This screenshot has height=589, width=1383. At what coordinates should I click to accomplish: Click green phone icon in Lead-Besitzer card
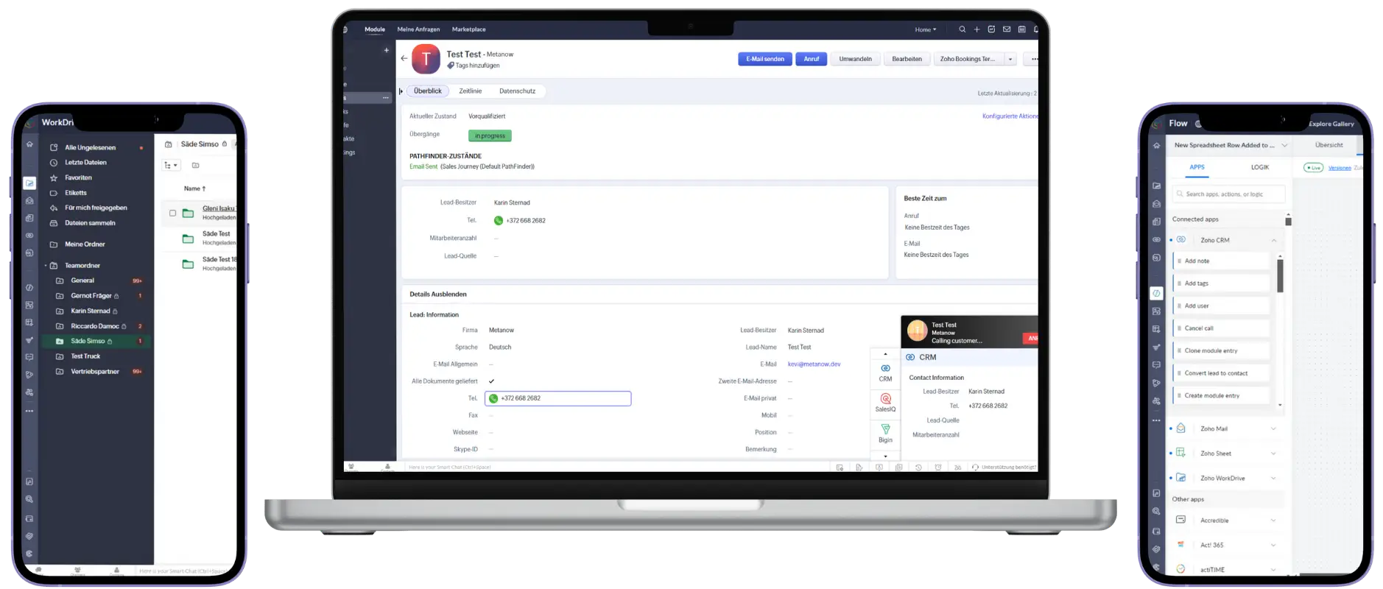point(499,221)
